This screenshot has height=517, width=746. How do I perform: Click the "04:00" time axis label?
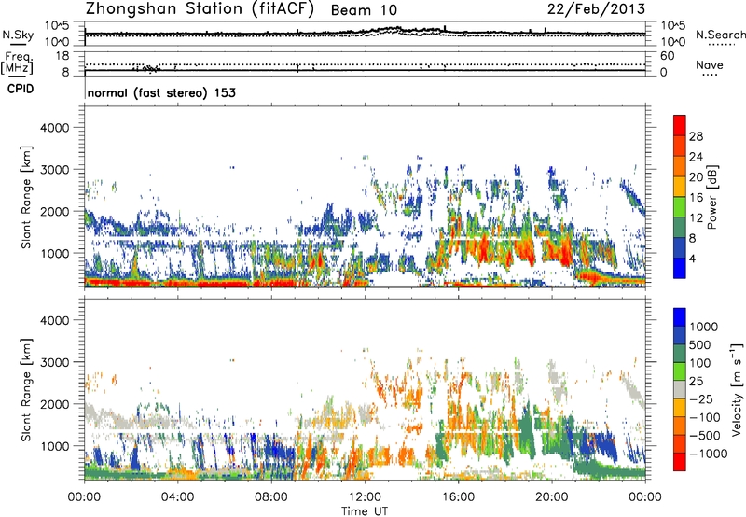tap(177, 497)
